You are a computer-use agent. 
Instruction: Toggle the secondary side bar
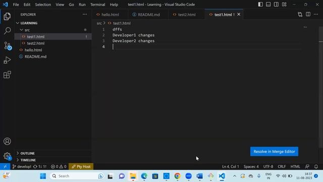pyautogui.click(x=276, y=5)
